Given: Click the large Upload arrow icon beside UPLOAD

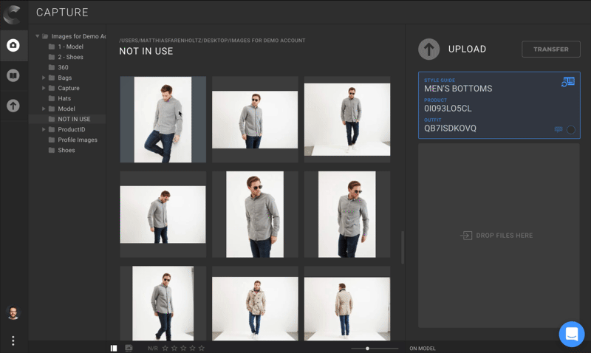Looking at the screenshot, I should pos(429,49).
